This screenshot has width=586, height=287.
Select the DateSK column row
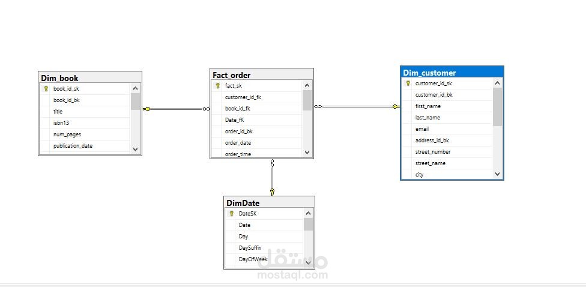264,214
